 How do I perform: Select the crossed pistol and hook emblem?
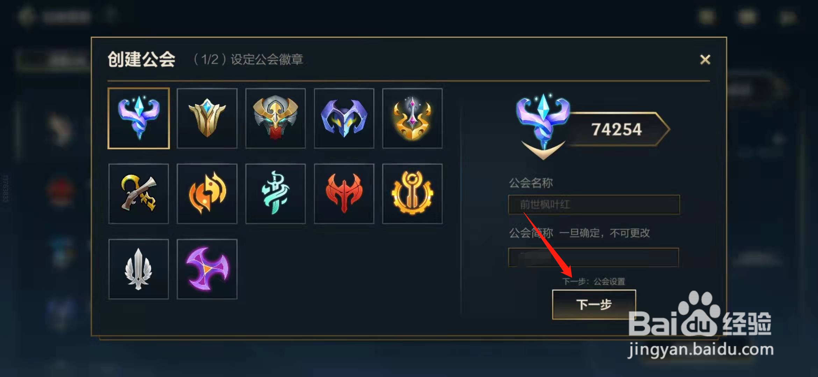[139, 194]
